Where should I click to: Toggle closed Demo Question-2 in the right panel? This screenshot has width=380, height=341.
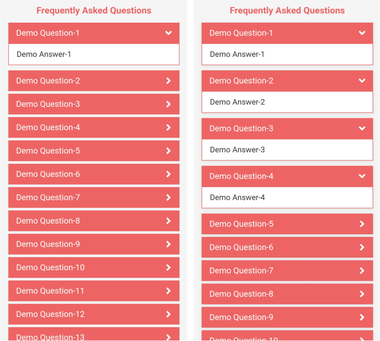coord(287,81)
